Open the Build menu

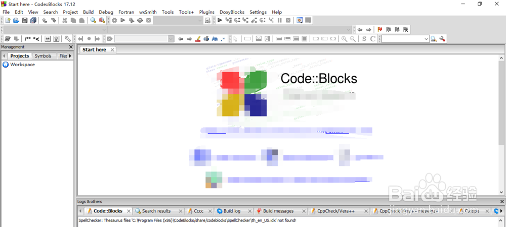tap(88, 12)
